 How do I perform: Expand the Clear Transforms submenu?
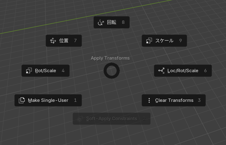point(174,100)
